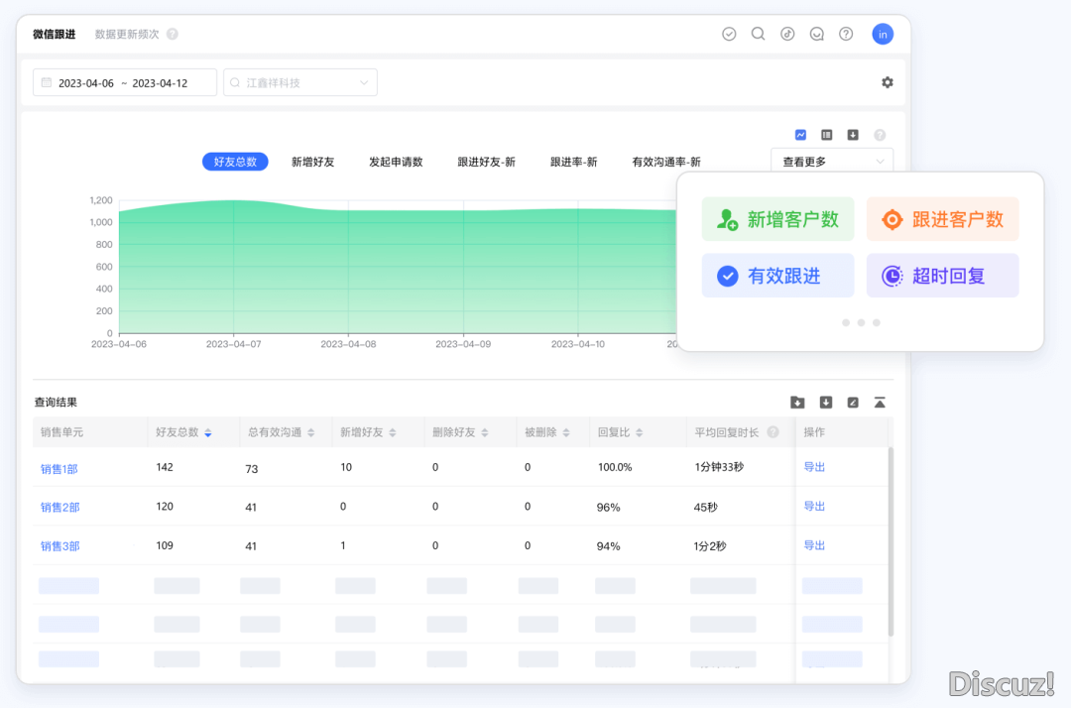Click the 新增客户数 card button

(778, 219)
